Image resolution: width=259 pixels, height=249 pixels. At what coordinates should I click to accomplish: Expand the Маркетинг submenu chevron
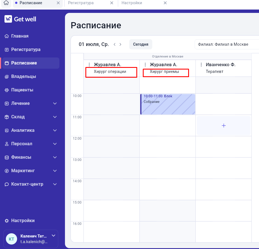tap(55, 171)
